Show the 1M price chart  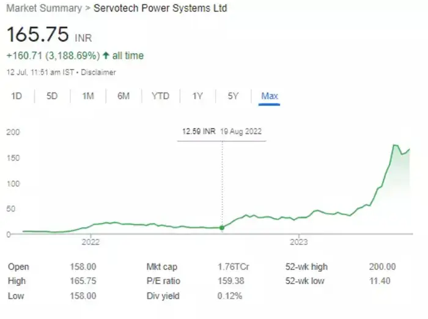[88, 96]
